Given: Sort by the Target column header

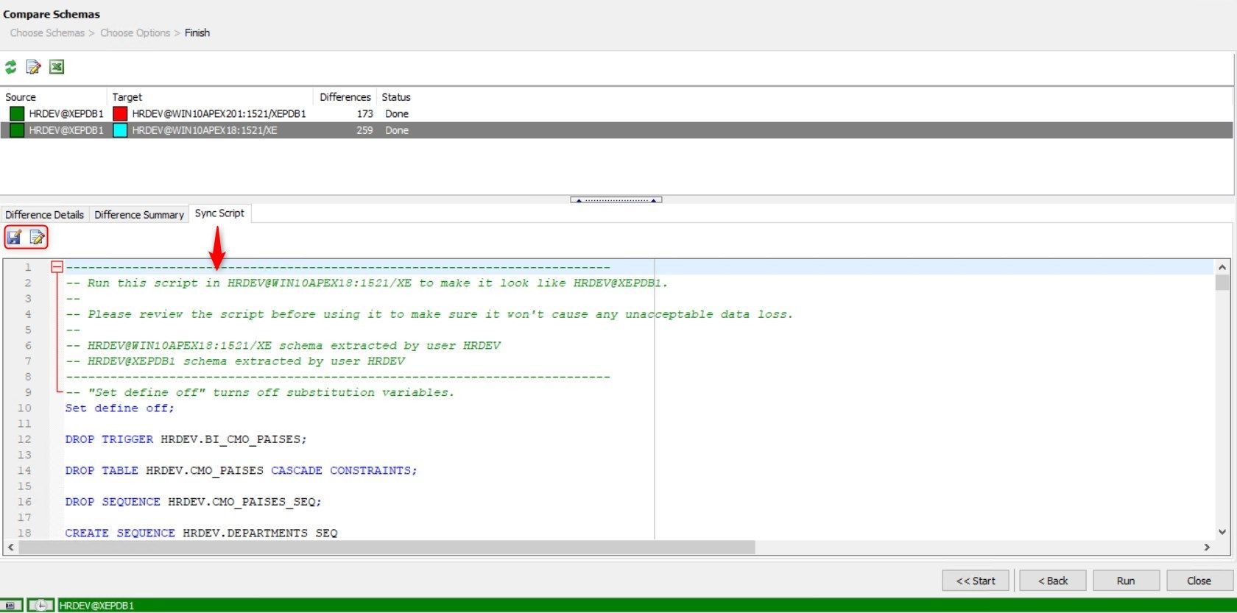Looking at the screenshot, I should [x=211, y=97].
